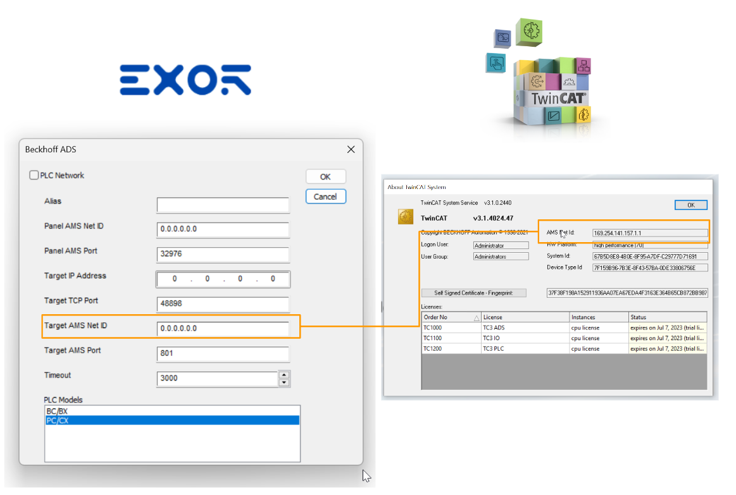Click the Timeout up stepper arrow

click(284, 374)
